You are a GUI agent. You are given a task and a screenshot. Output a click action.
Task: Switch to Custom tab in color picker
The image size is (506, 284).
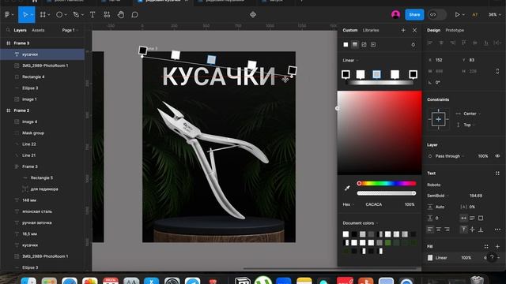pyautogui.click(x=349, y=30)
